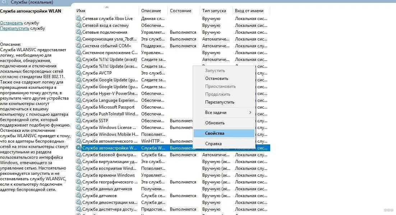Click the icon next to Служба Windows License
The height and width of the screenshot is (215, 396).
tap(78, 128)
